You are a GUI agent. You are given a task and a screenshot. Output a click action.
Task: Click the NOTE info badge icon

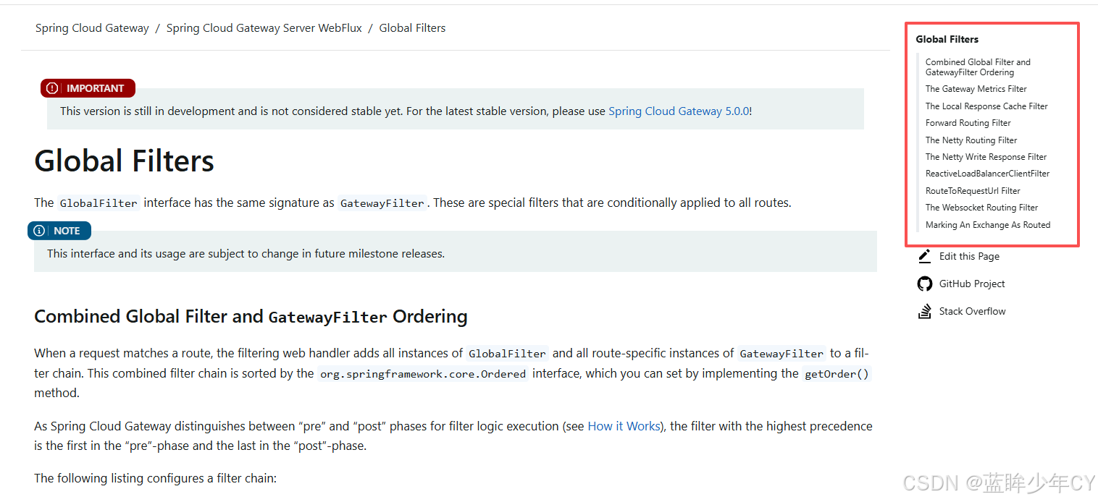[39, 231]
